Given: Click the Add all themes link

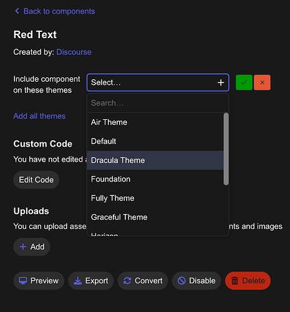Looking at the screenshot, I should tap(39, 116).
